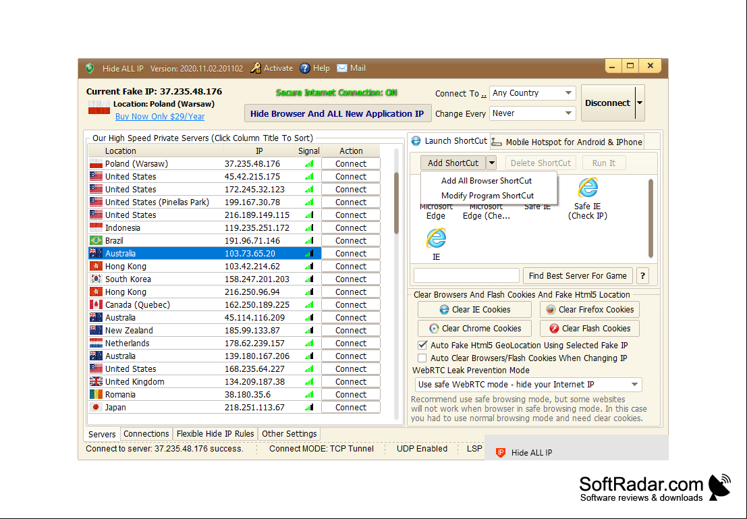Open the Other Settings tab

click(x=289, y=434)
